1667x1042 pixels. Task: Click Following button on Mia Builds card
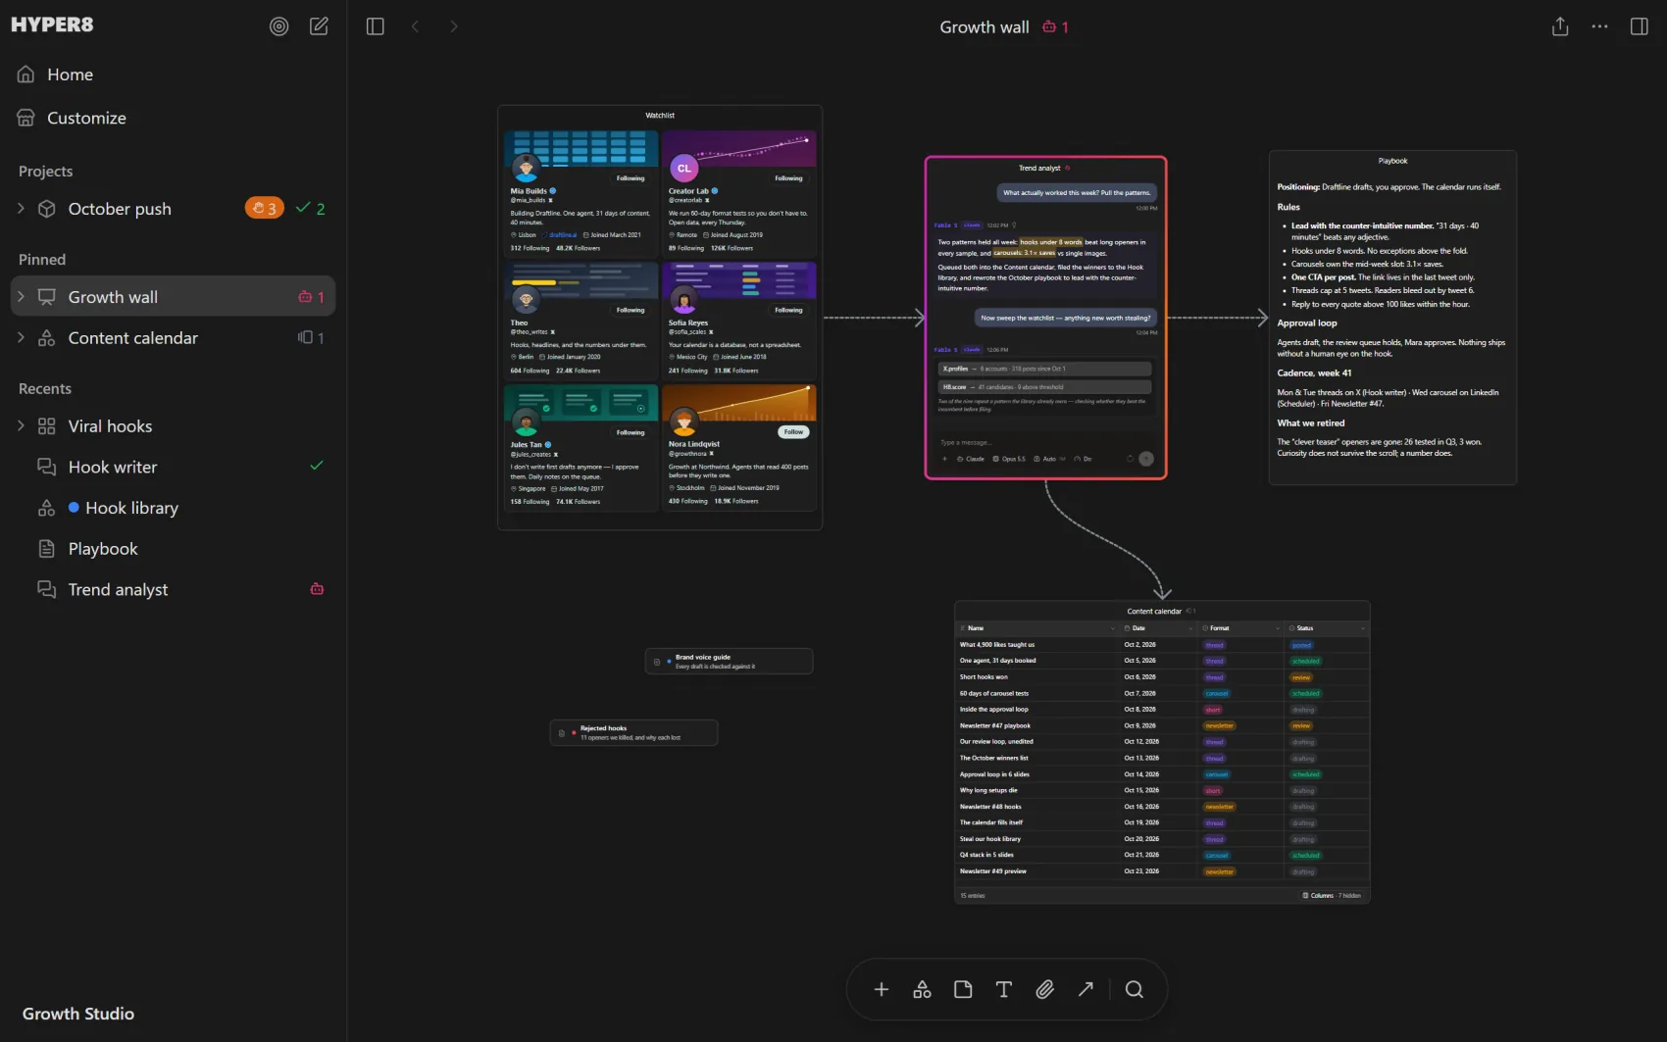point(631,178)
